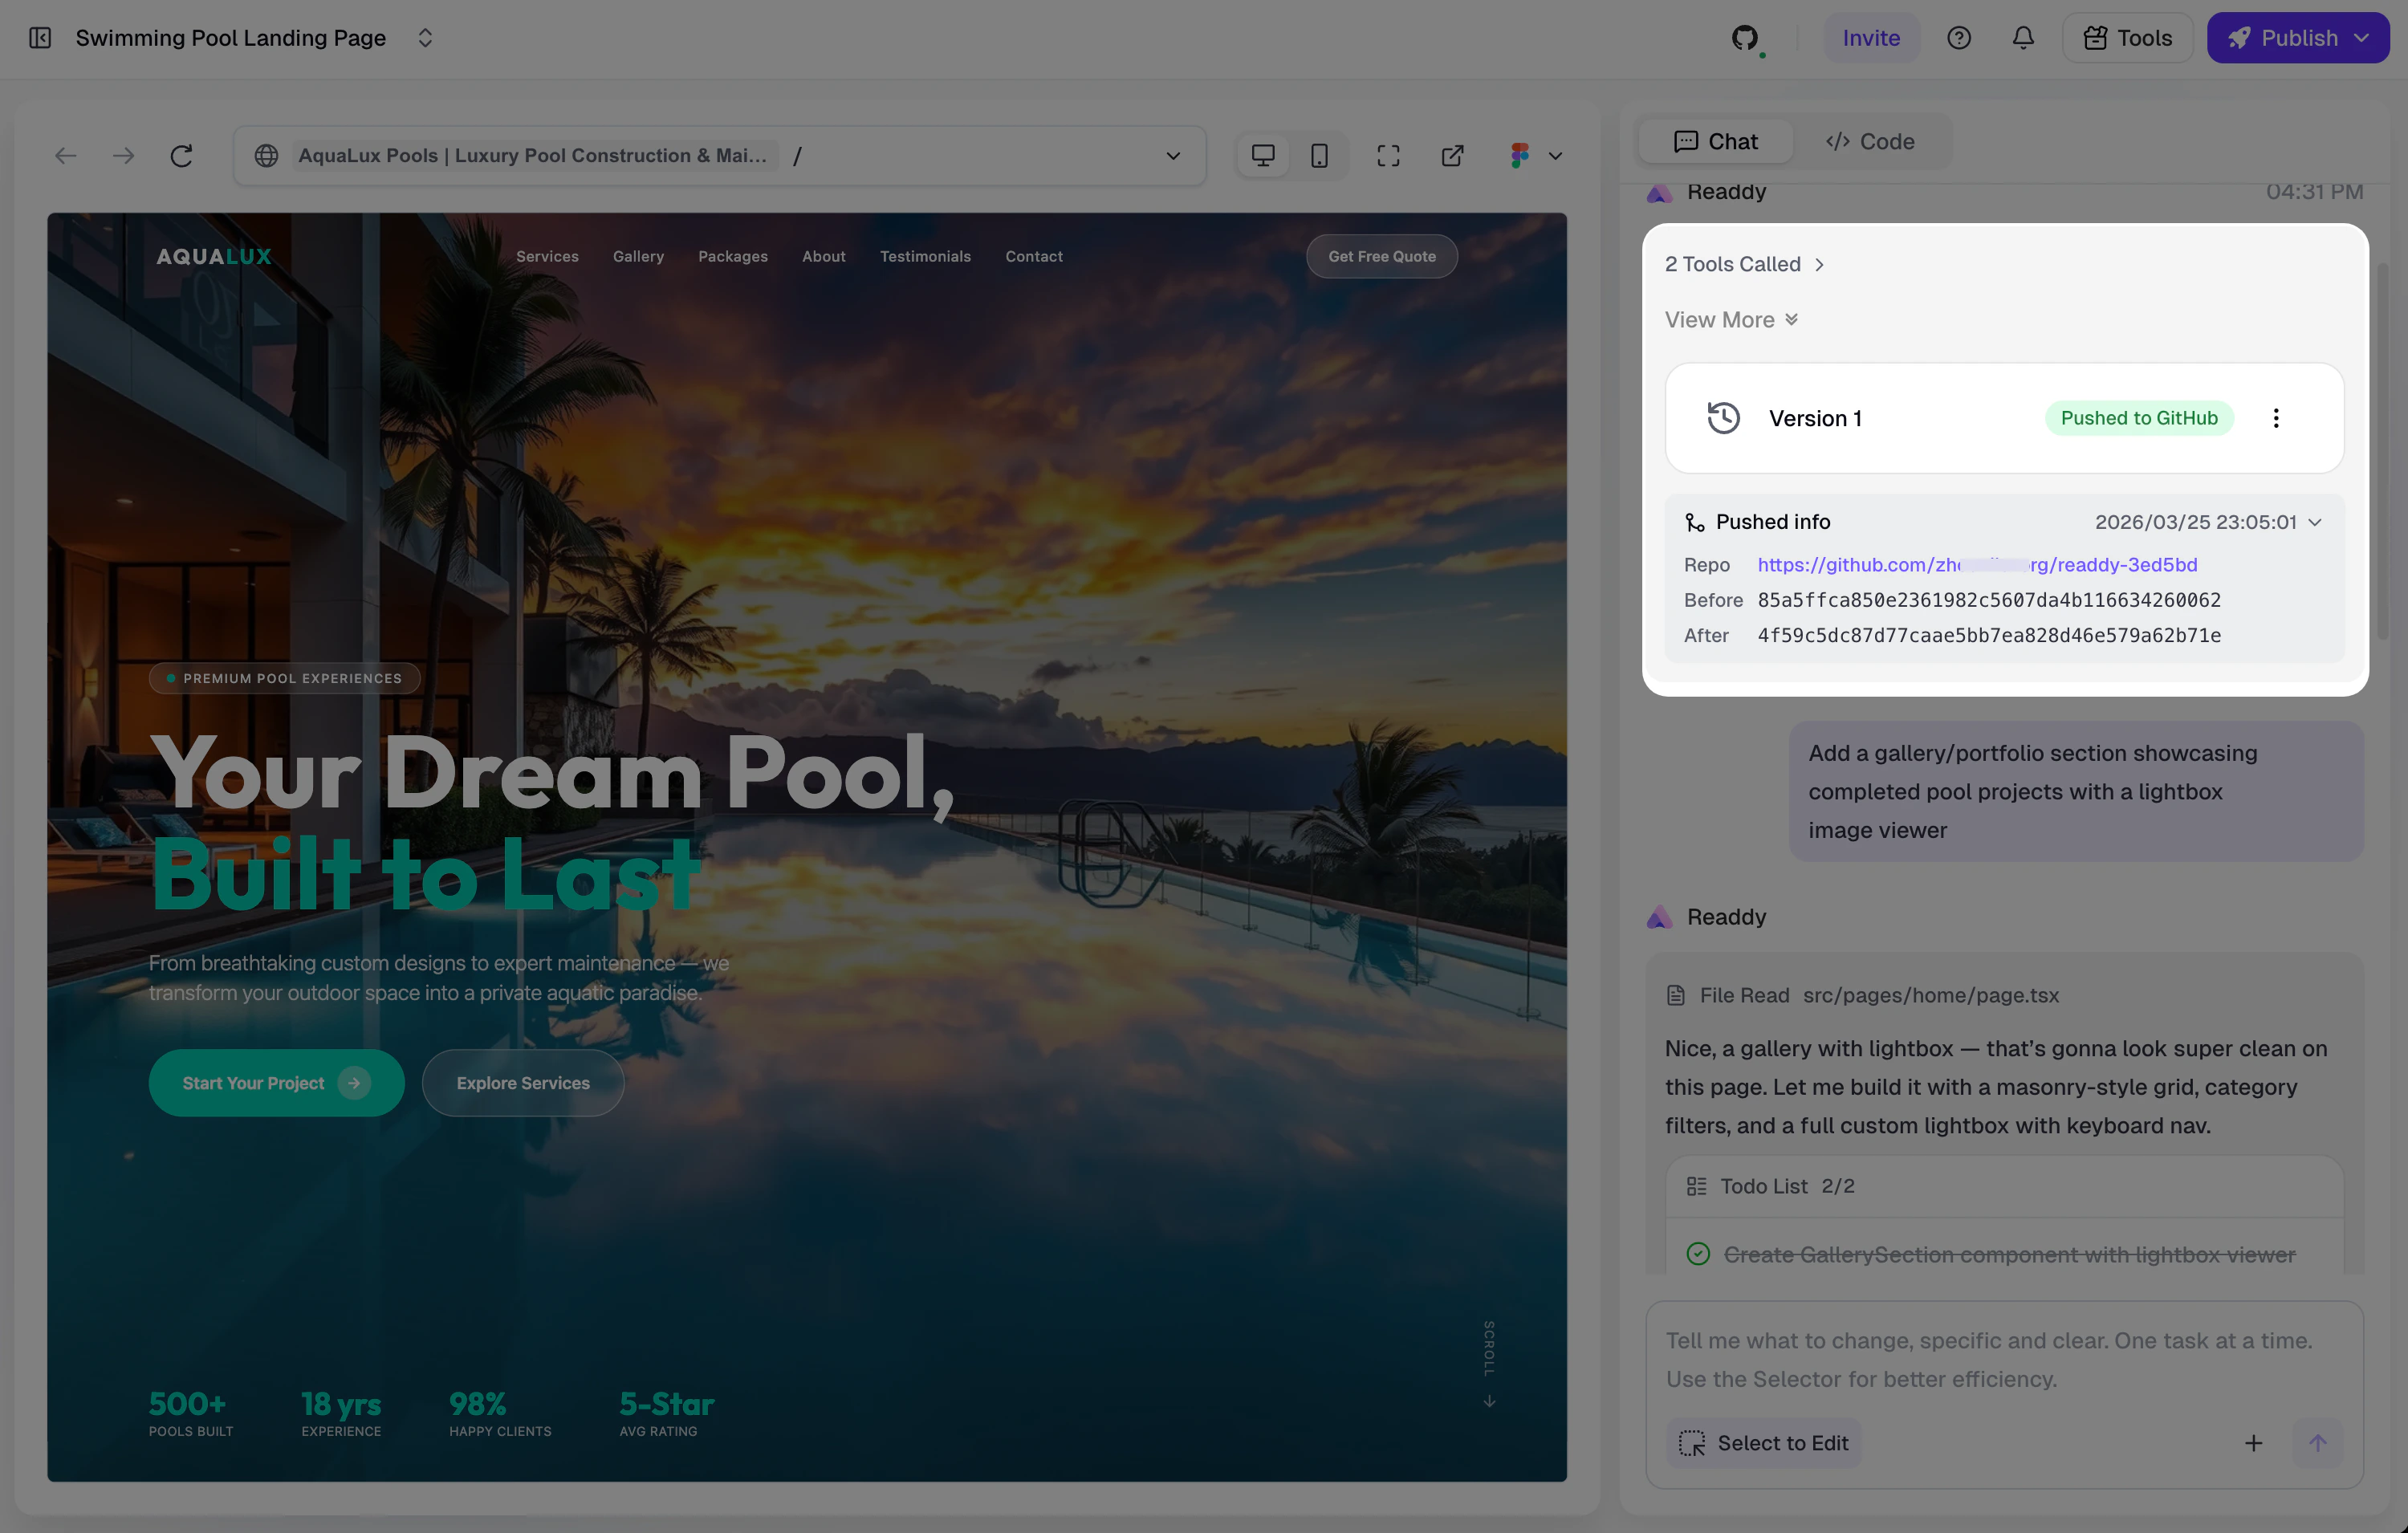Check the Create GallerySection todo item
The width and height of the screenshot is (2408, 1533).
click(x=1696, y=1252)
